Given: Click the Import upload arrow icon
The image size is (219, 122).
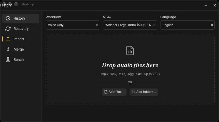Looking at the screenshot, I should [8, 39].
